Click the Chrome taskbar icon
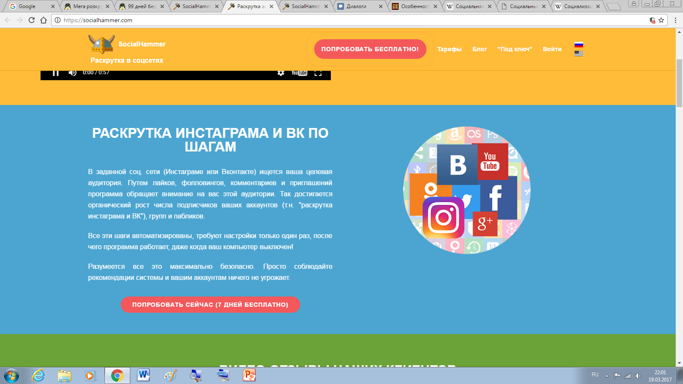This screenshot has width=683, height=384. pos(117,375)
